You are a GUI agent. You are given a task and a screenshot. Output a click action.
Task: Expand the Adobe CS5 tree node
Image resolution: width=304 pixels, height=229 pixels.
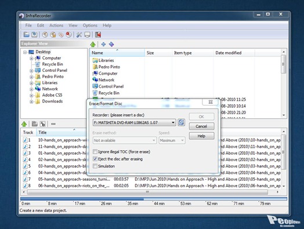click(31, 96)
